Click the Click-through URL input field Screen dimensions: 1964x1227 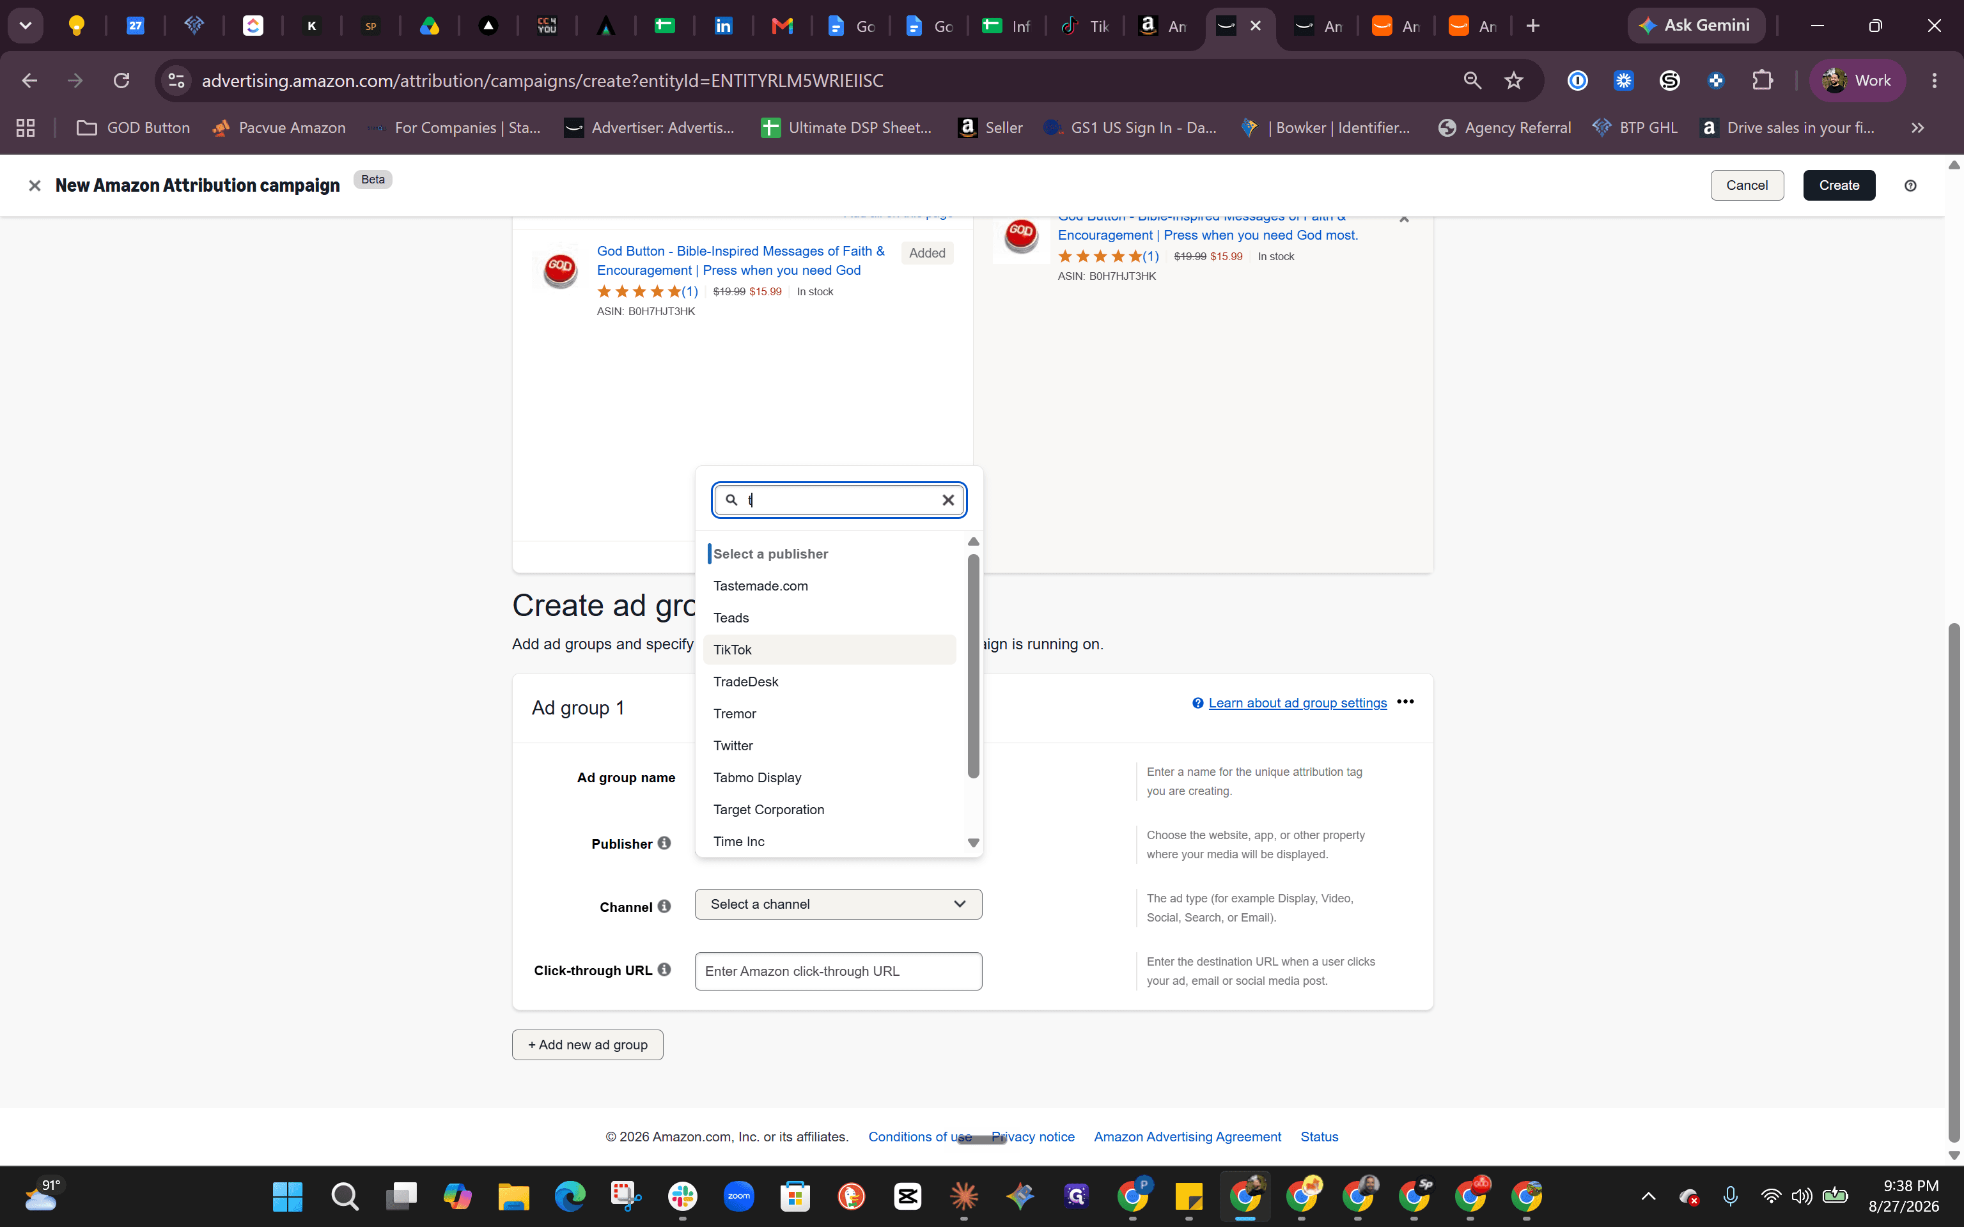838,971
